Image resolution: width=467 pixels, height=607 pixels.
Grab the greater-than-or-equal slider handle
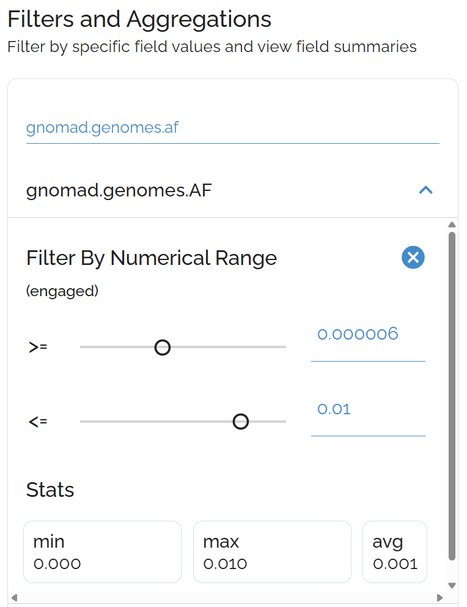click(x=162, y=348)
